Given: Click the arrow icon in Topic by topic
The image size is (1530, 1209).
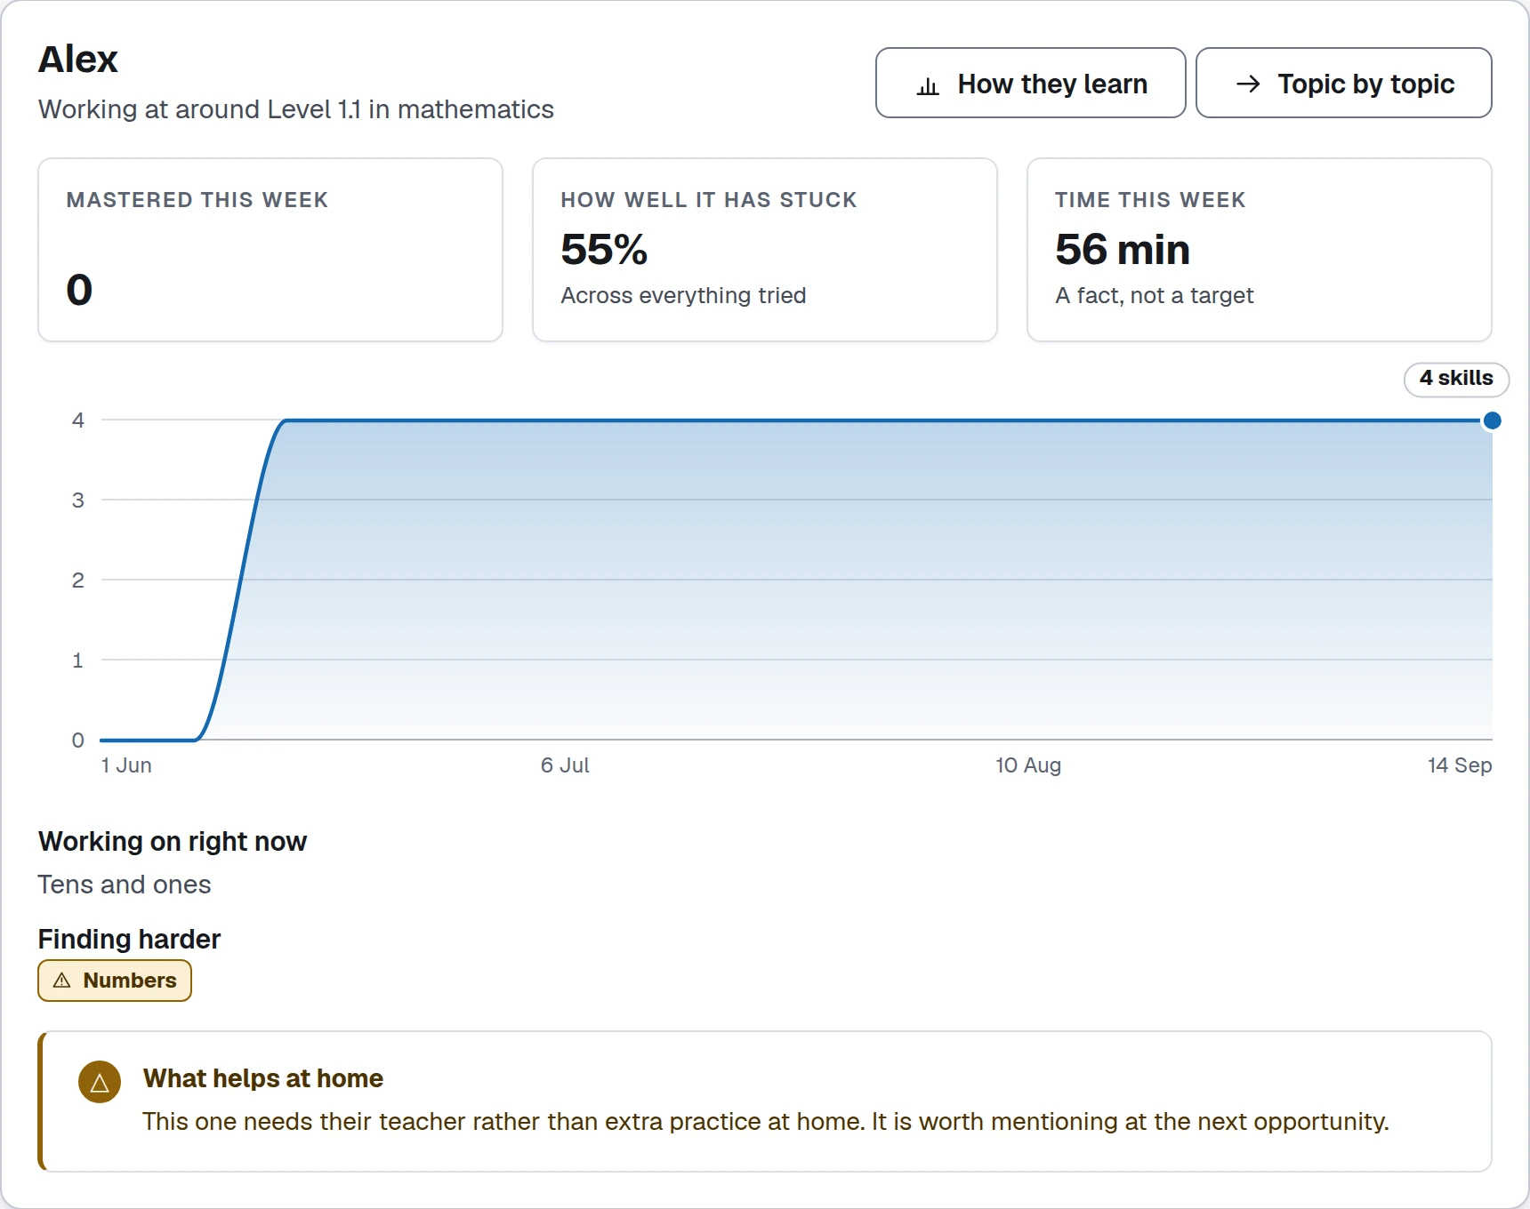Looking at the screenshot, I should pos(1248,84).
